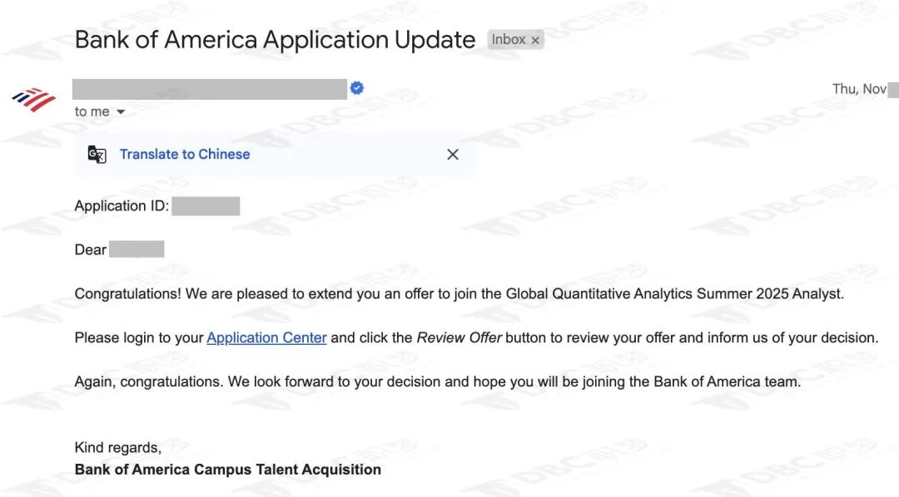The width and height of the screenshot is (899, 497).
Task: Click the redacted name after "Dear"
Action: [x=137, y=249]
